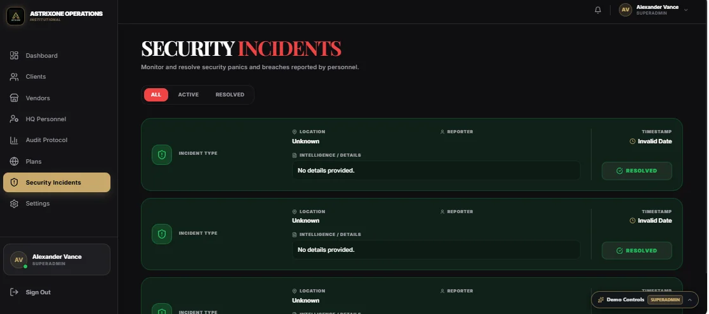Click the AV avatar in sidebar profile card
709x314 pixels.
[x=18, y=260]
